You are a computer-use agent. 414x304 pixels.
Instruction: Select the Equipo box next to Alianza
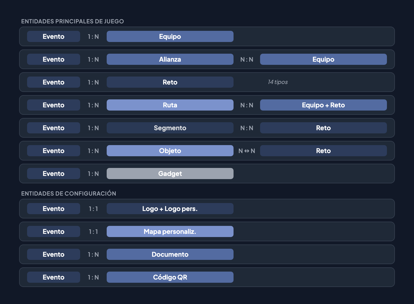323,59
